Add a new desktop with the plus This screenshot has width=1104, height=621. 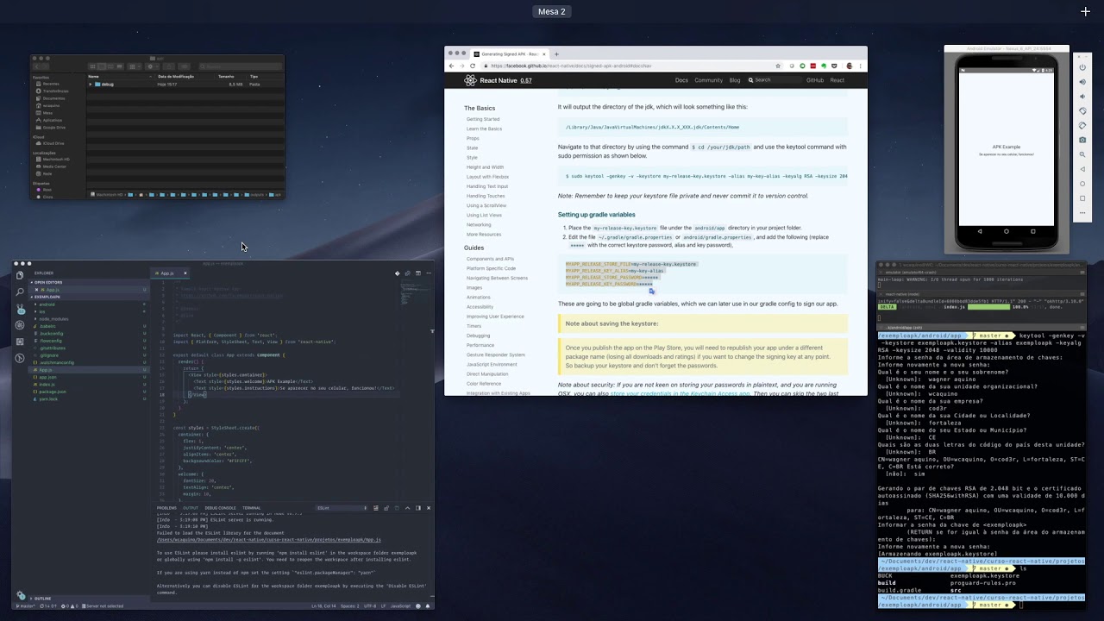[1085, 11]
